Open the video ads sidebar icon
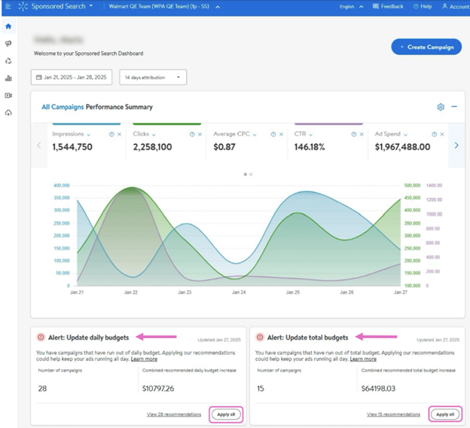 pyautogui.click(x=8, y=96)
